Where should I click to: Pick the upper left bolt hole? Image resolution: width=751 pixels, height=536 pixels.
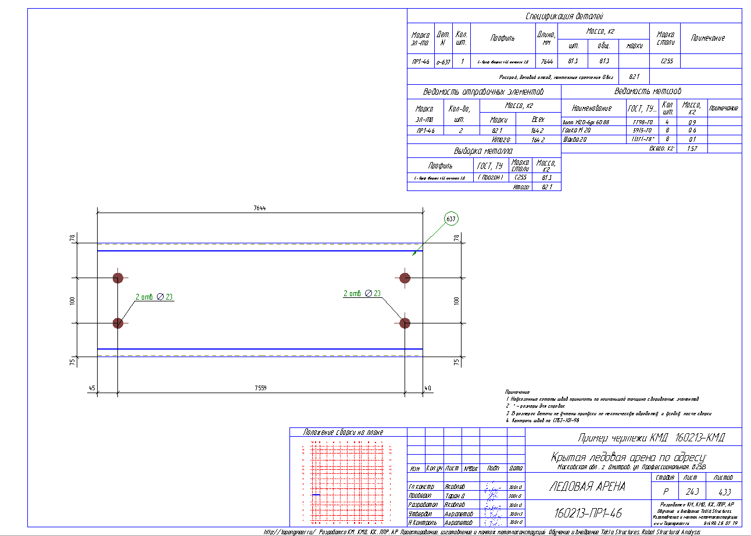coord(118,278)
